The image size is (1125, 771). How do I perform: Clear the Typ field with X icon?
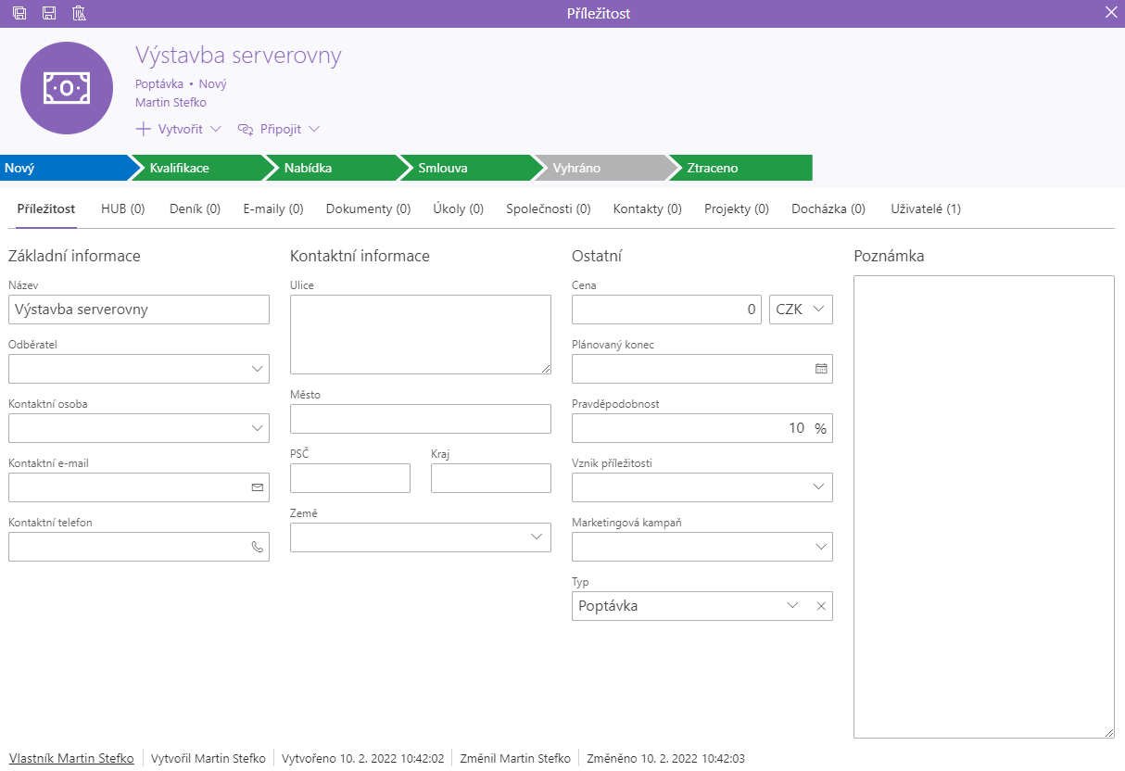coord(820,606)
